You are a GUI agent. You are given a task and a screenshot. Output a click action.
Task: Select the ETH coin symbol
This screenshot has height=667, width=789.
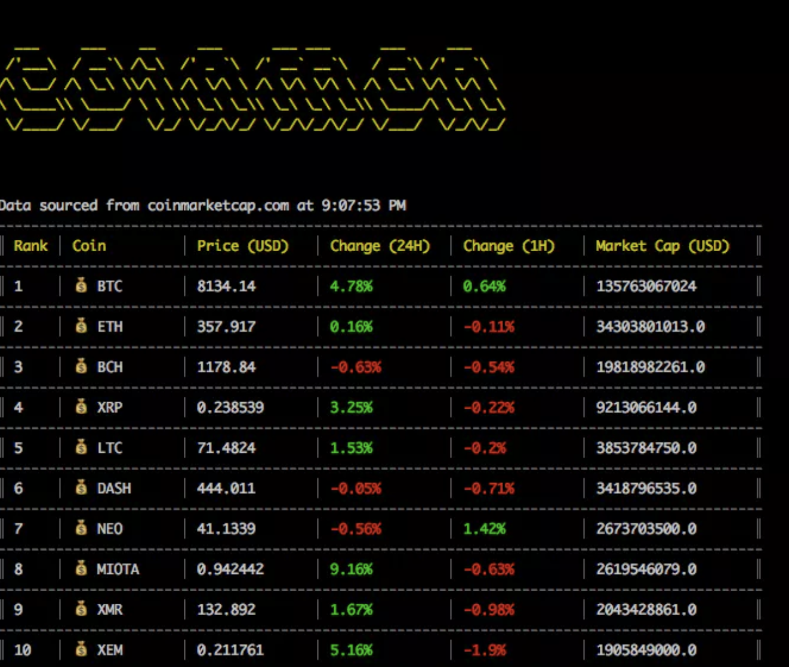pos(110,327)
